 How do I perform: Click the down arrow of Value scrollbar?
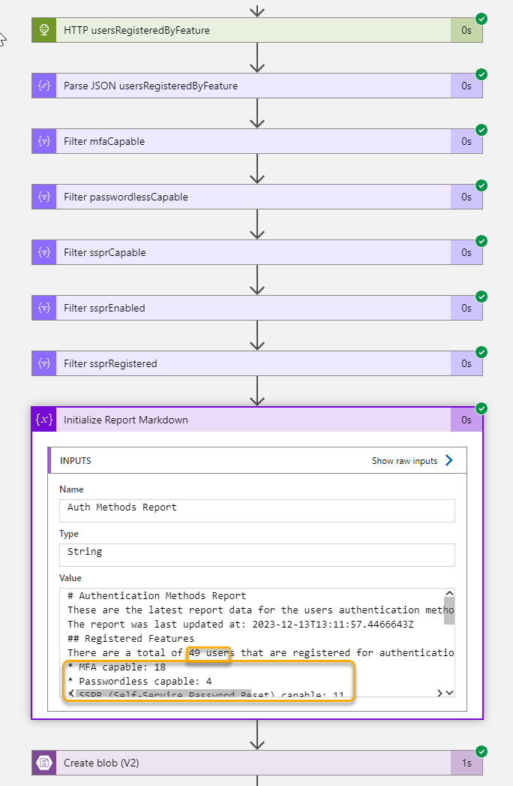(x=449, y=693)
